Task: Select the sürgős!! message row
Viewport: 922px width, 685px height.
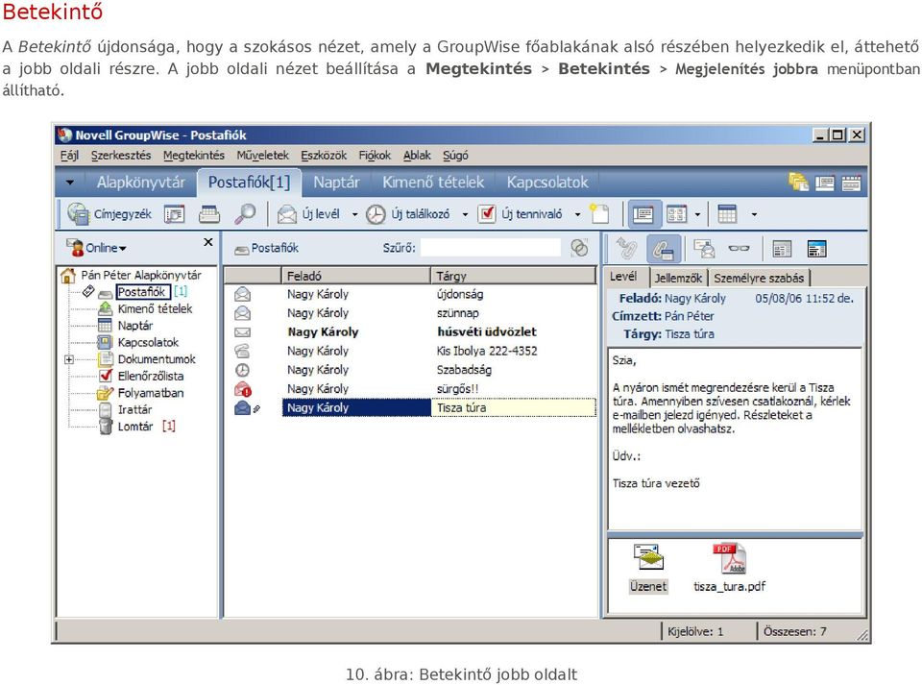Action: point(410,389)
